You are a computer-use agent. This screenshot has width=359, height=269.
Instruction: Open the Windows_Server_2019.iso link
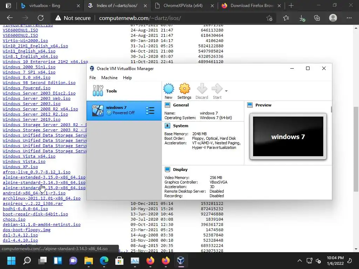tap(32, 119)
